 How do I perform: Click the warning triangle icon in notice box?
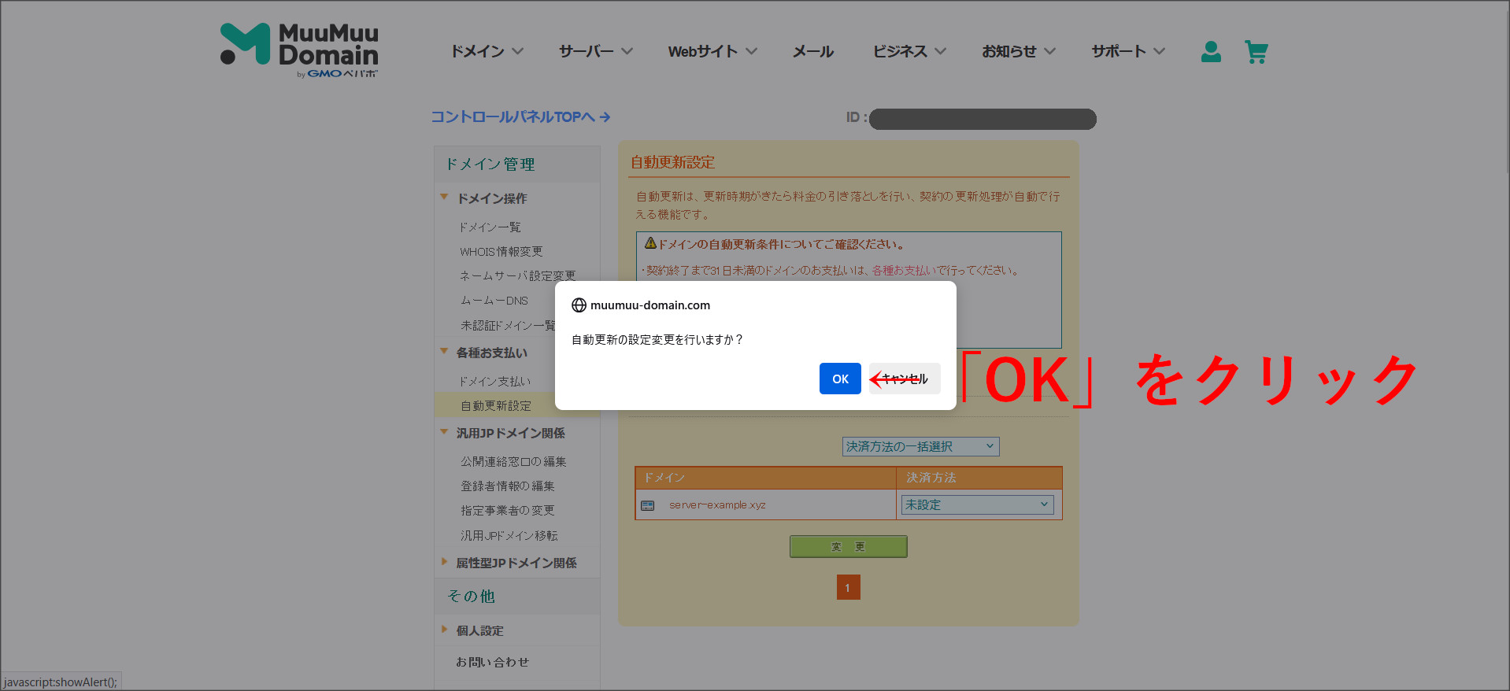650,243
